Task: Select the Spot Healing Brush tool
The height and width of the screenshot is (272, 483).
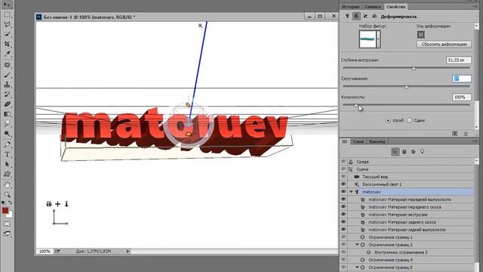Action: pos(7,65)
